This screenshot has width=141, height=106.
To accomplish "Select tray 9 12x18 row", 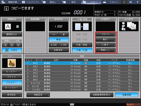I will point(82,90).
